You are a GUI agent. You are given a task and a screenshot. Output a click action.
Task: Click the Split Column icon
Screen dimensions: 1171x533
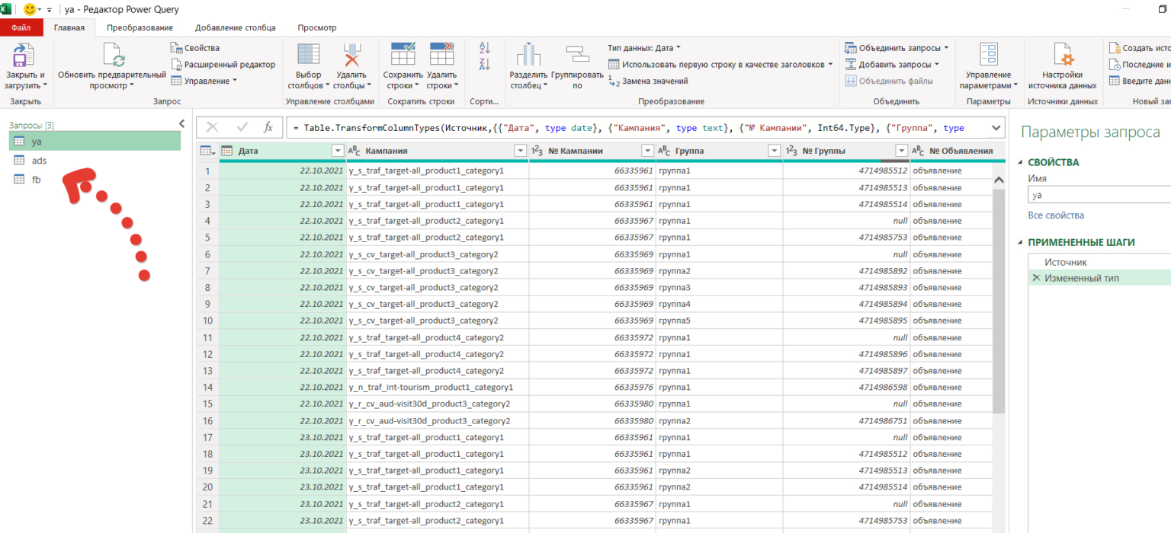(x=528, y=56)
